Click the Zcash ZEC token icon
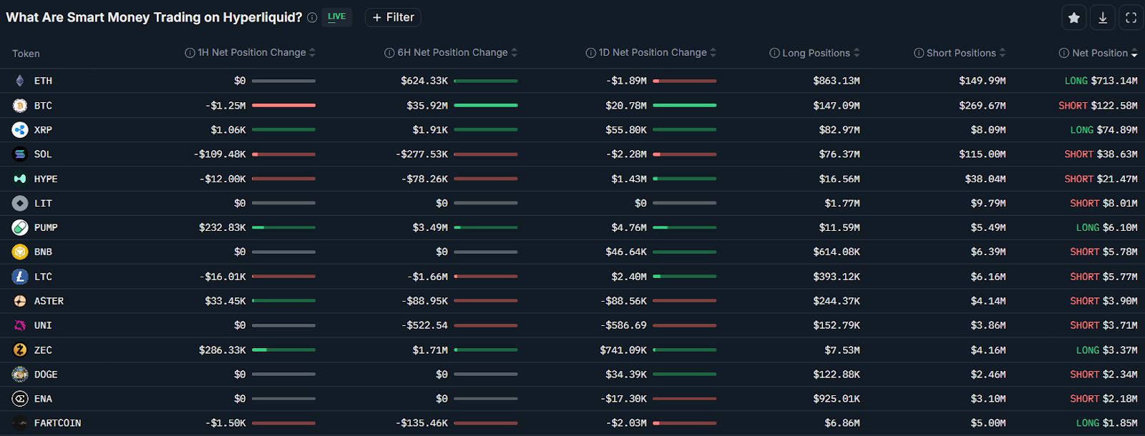 [20, 350]
